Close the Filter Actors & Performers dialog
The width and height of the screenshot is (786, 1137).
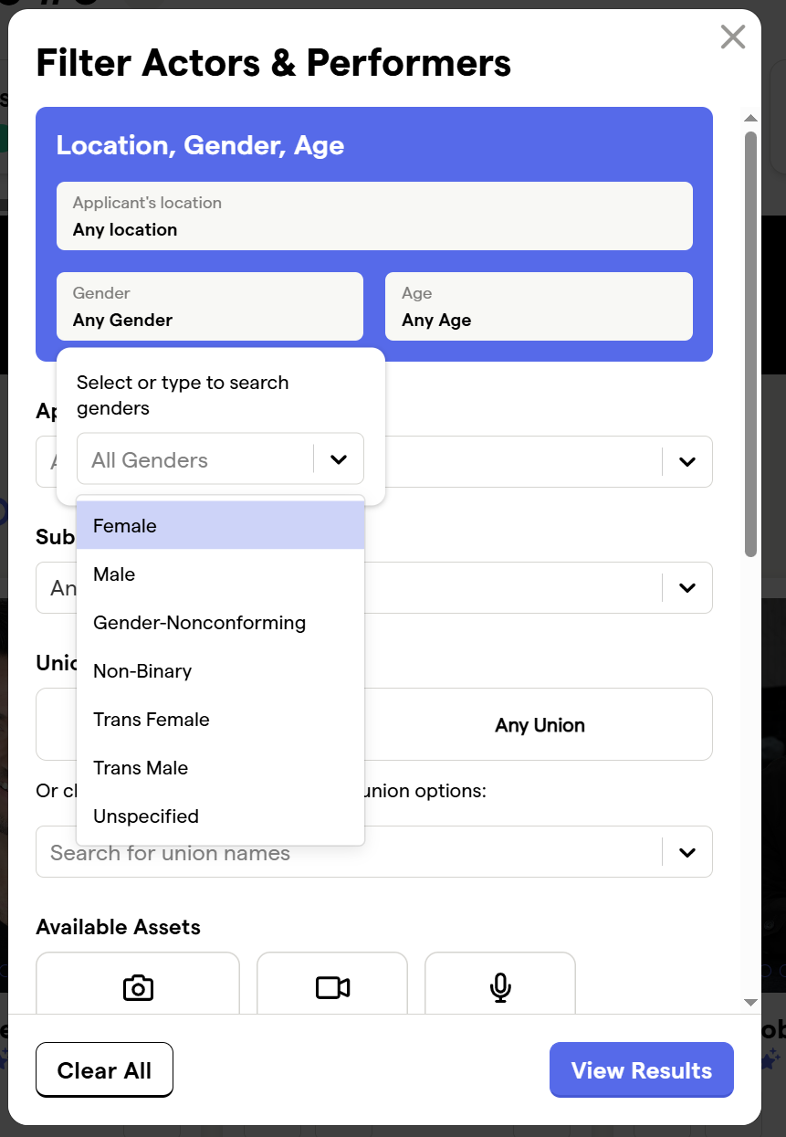[733, 37]
